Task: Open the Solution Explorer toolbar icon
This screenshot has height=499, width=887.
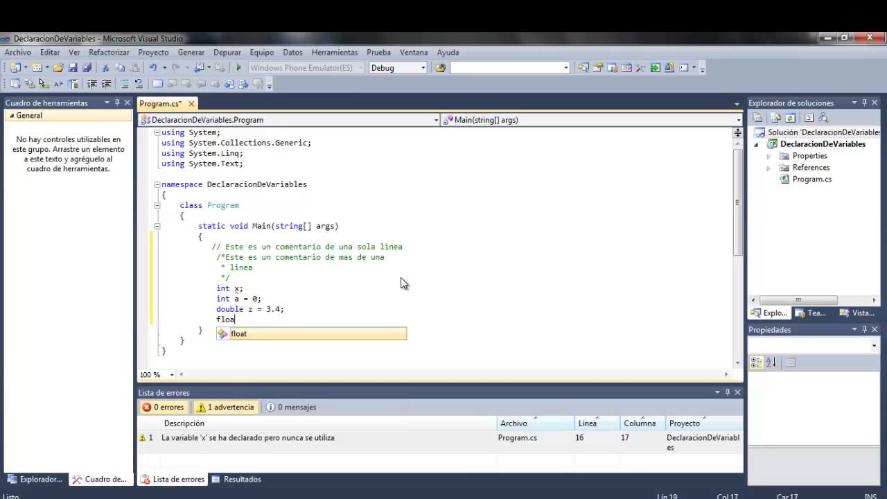Action: (583, 67)
